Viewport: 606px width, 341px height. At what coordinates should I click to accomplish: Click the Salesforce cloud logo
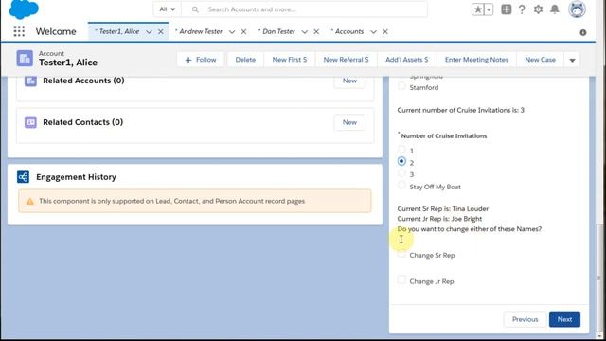coord(24,9)
